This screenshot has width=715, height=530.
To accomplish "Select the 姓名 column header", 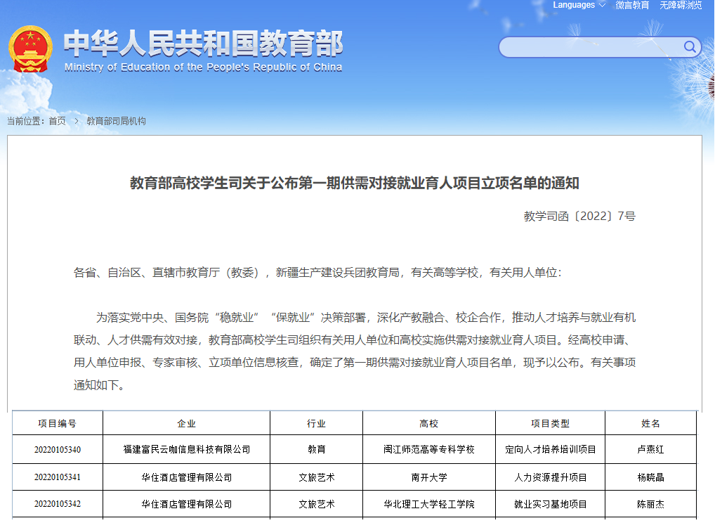I will [650, 424].
